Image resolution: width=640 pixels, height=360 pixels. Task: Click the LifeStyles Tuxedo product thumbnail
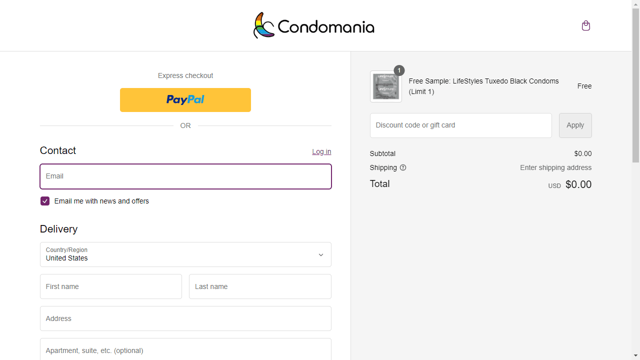click(x=386, y=86)
